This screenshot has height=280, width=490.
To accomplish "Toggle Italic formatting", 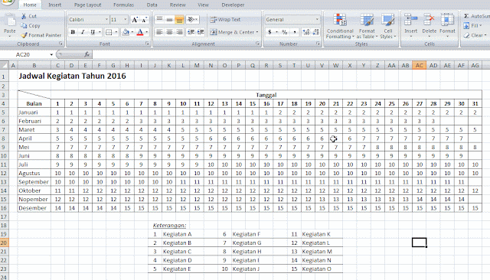I will click(83, 32).
